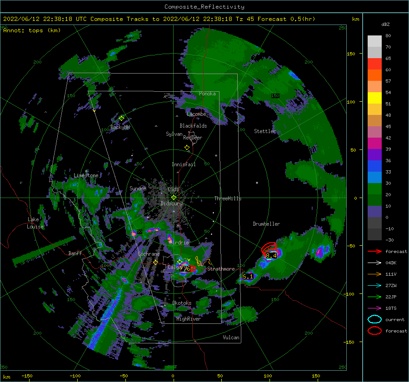This screenshot has height=382, width=409.
Task: Select the yellow diamond marker under Cochrane
Action: (155, 262)
